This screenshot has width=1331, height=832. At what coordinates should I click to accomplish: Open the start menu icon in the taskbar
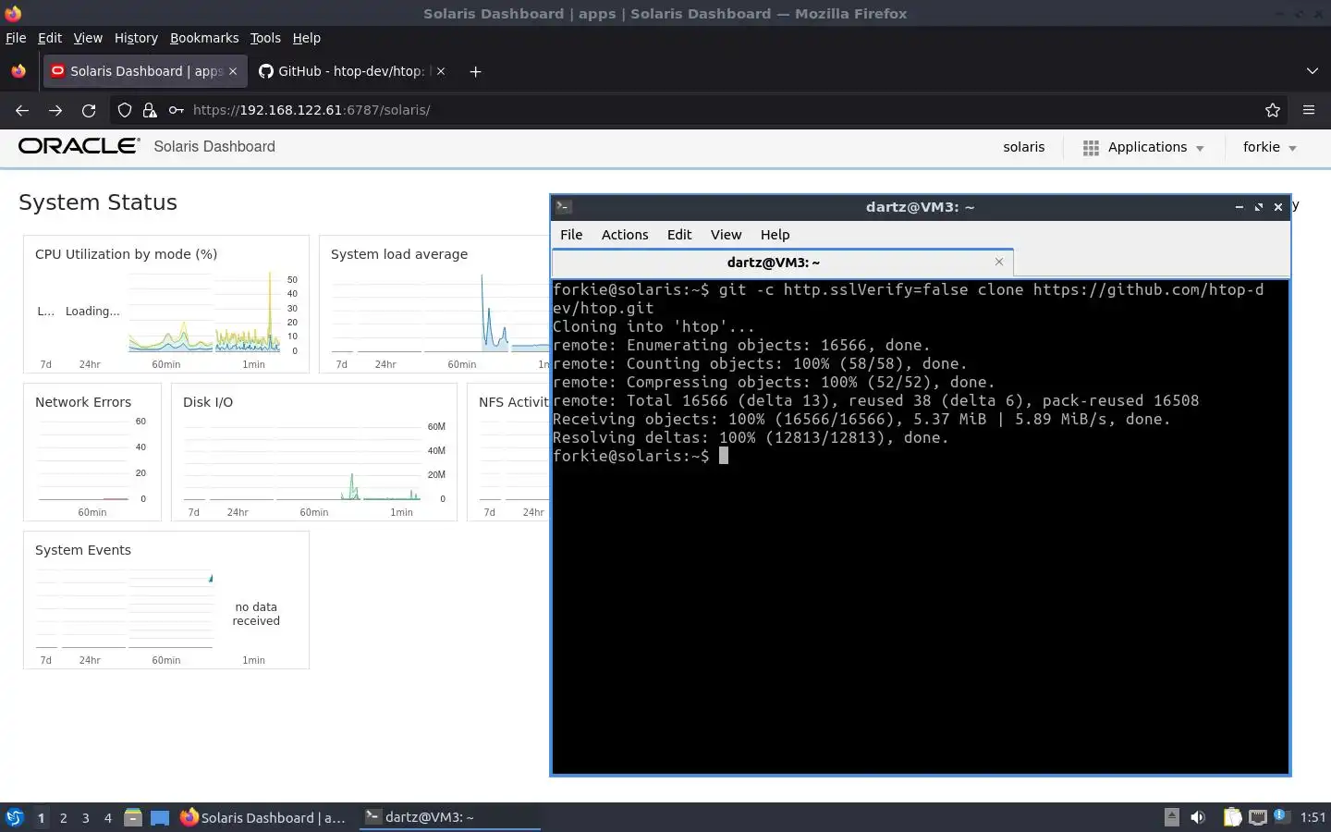tap(15, 817)
